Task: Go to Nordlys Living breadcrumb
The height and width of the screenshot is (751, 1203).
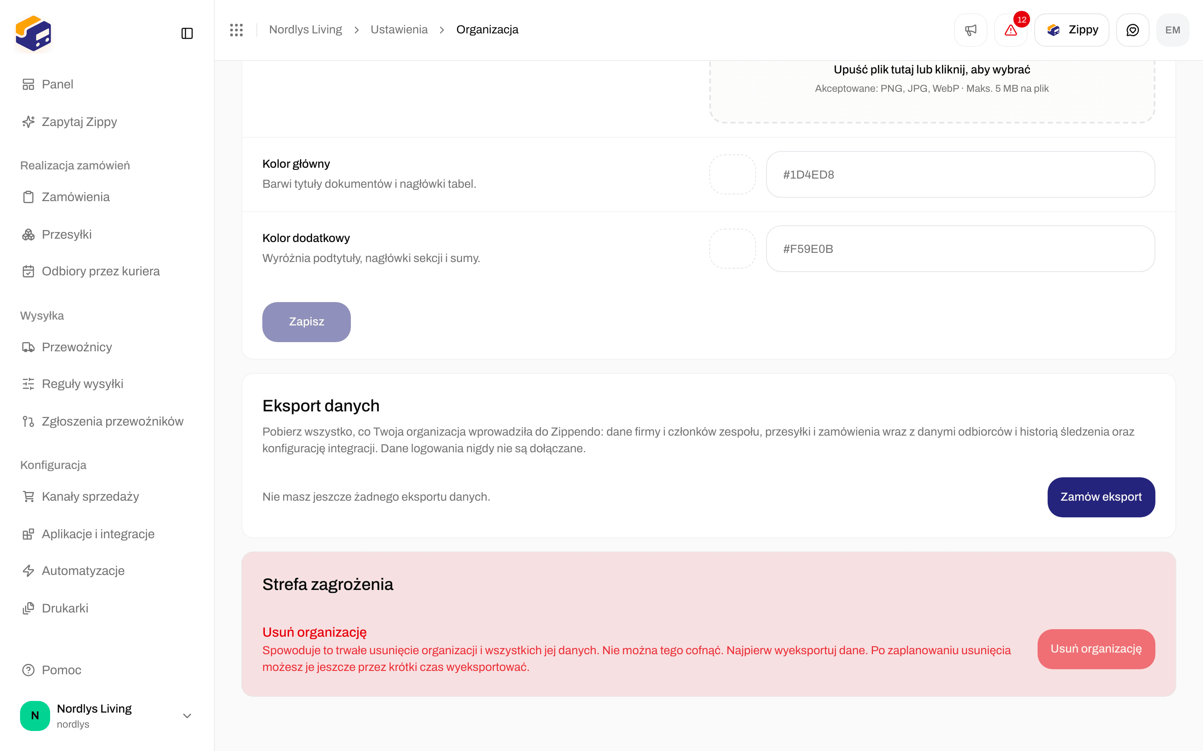Action: (x=305, y=30)
